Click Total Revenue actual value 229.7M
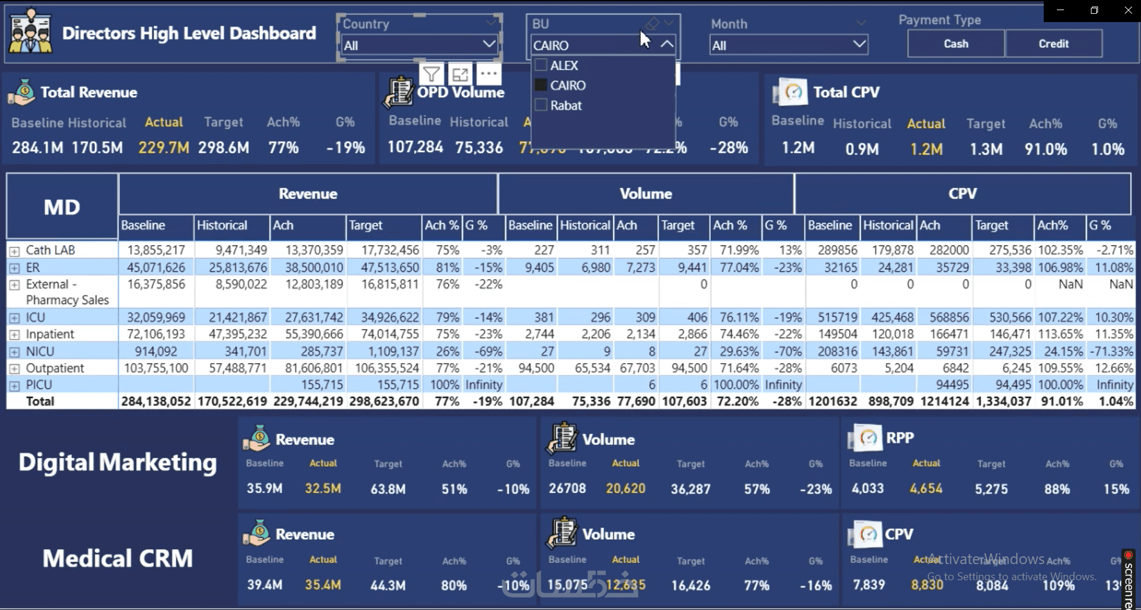 click(164, 147)
